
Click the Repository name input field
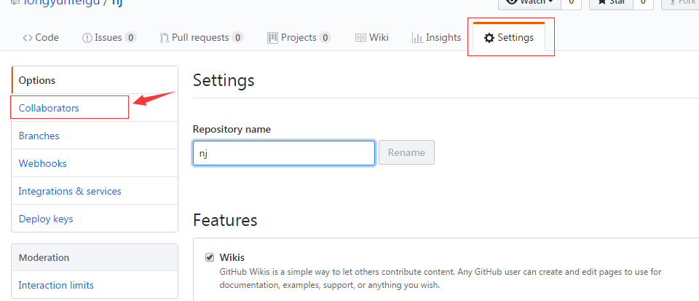[x=284, y=153]
